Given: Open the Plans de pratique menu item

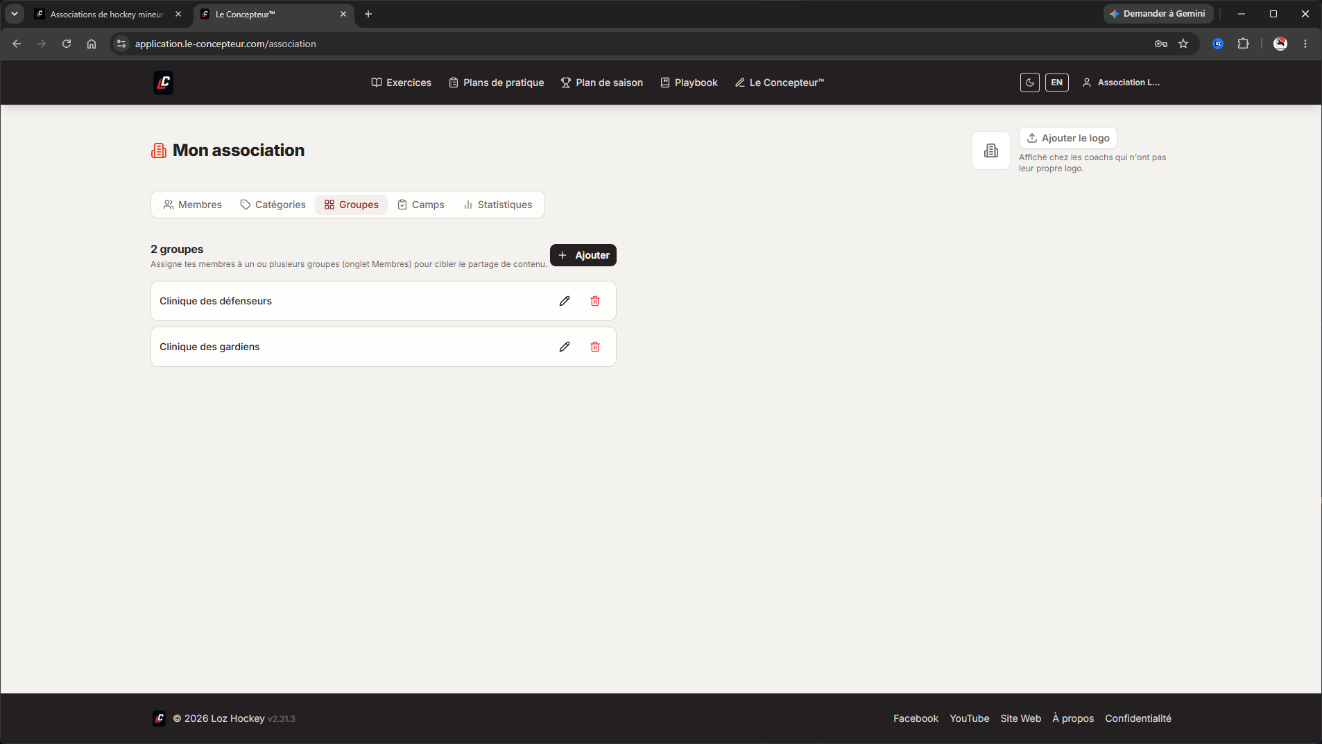Looking at the screenshot, I should (x=497, y=83).
